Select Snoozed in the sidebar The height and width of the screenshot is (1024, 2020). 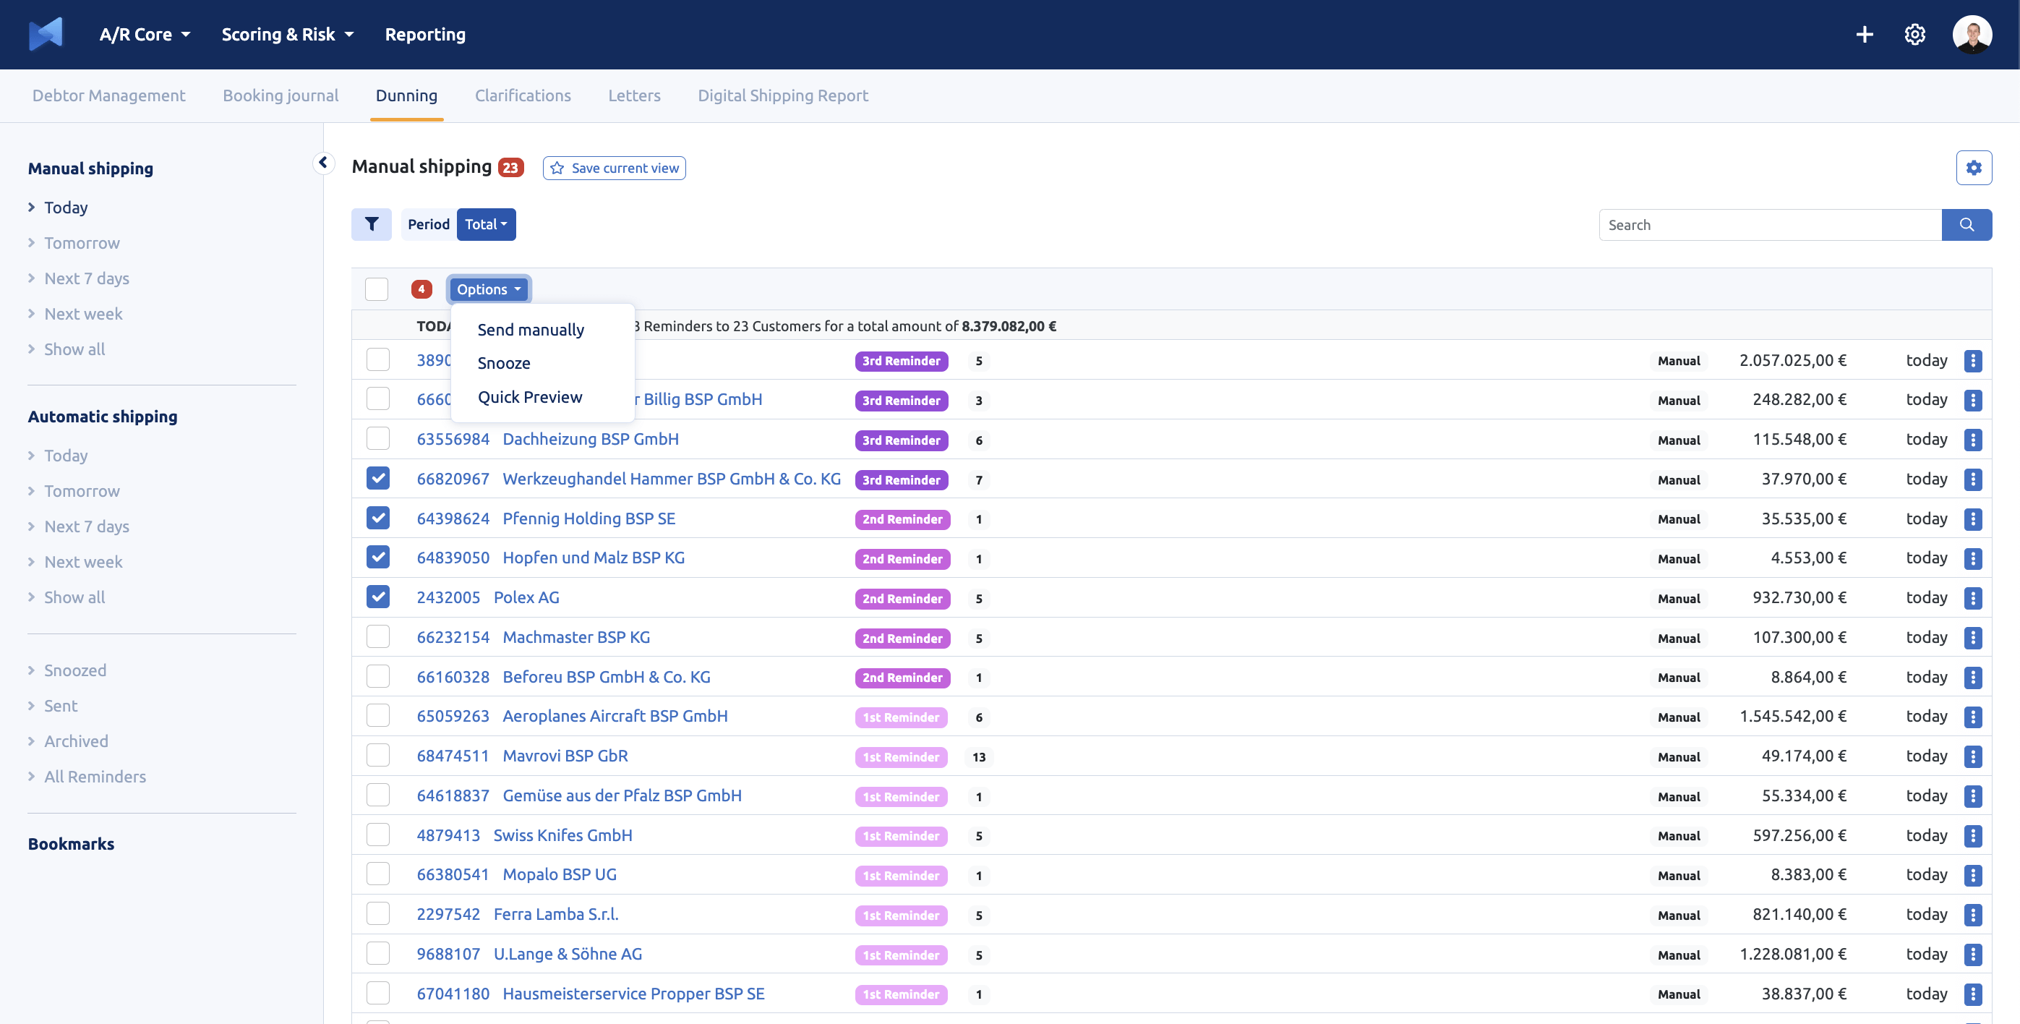click(74, 670)
